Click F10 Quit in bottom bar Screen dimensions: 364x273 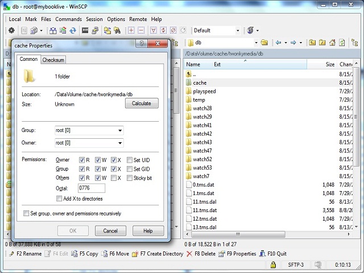pos(274,254)
